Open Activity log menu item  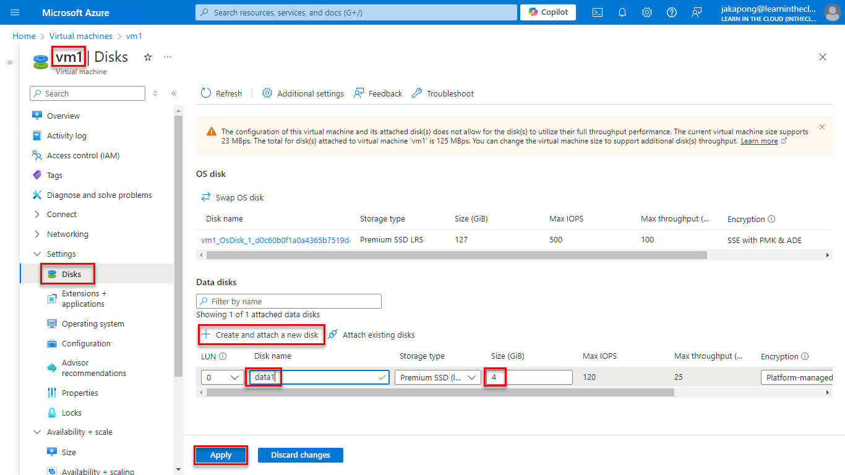(66, 135)
